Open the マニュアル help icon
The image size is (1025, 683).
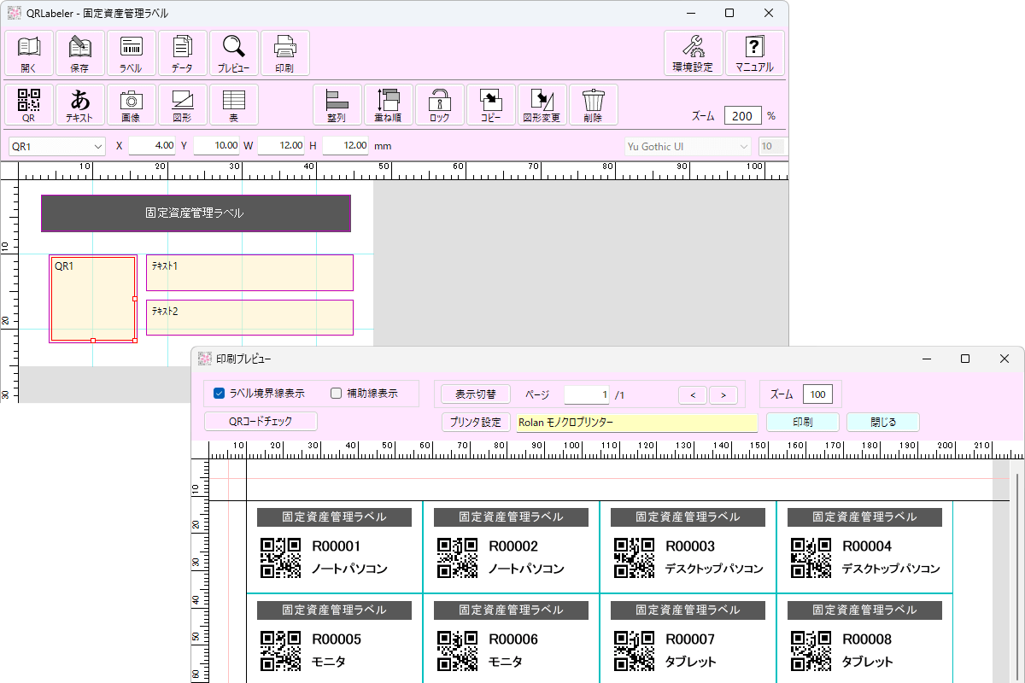[754, 54]
